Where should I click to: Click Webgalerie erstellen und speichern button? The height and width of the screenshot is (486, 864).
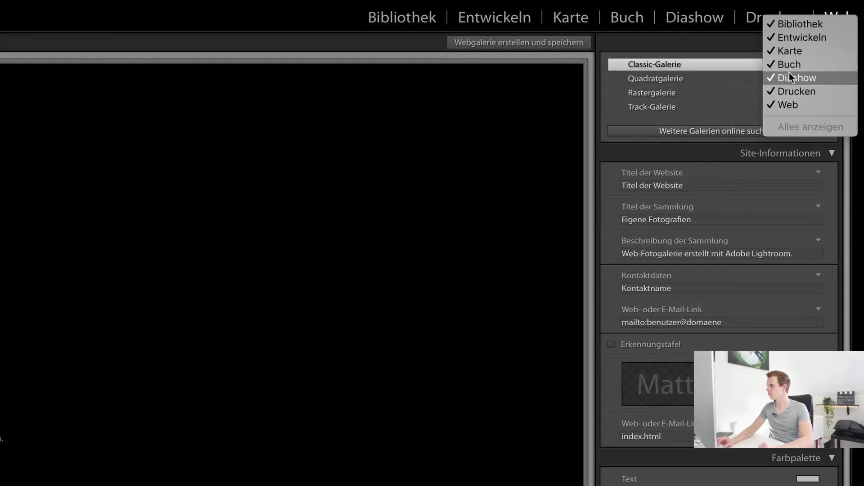(x=519, y=42)
